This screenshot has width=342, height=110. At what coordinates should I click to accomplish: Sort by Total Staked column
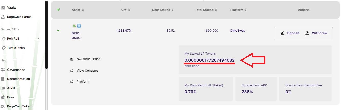[x=206, y=10]
